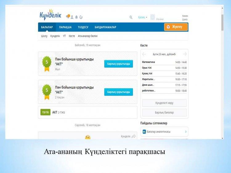Open the friends person icon

point(72,17)
